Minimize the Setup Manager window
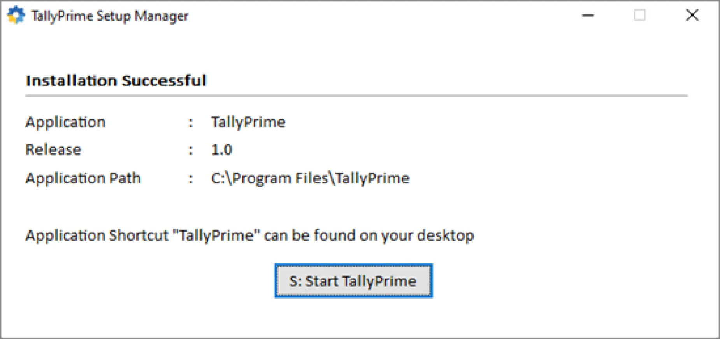Image resolution: width=720 pixels, height=339 pixels. point(588,16)
